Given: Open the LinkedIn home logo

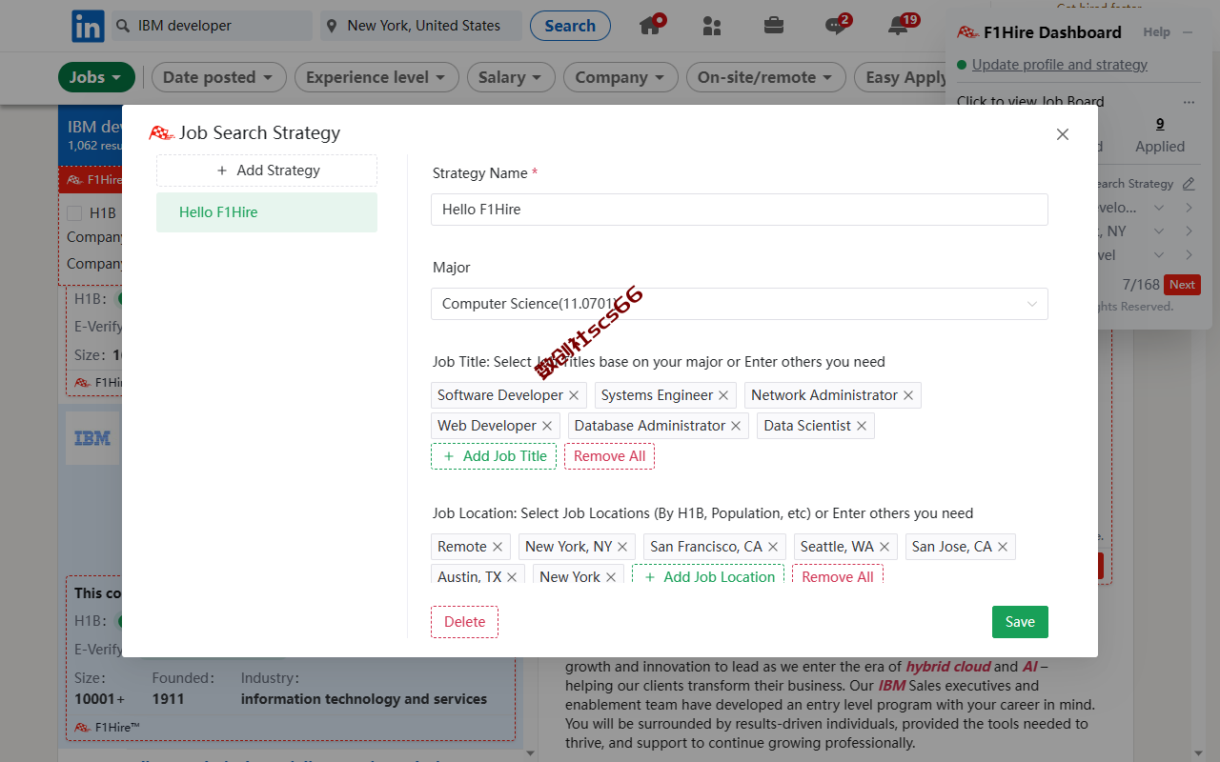Looking at the screenshot, I should (88, 26).
